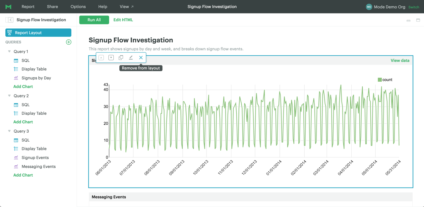424x207 pixels.
Task: Open the Signup Events chart
Action: 35,158
